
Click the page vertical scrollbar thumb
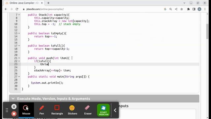207,31
